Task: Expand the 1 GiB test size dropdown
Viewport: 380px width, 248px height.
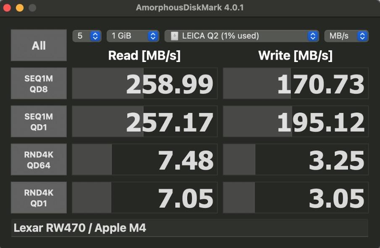Action: [x=133, y=36]
